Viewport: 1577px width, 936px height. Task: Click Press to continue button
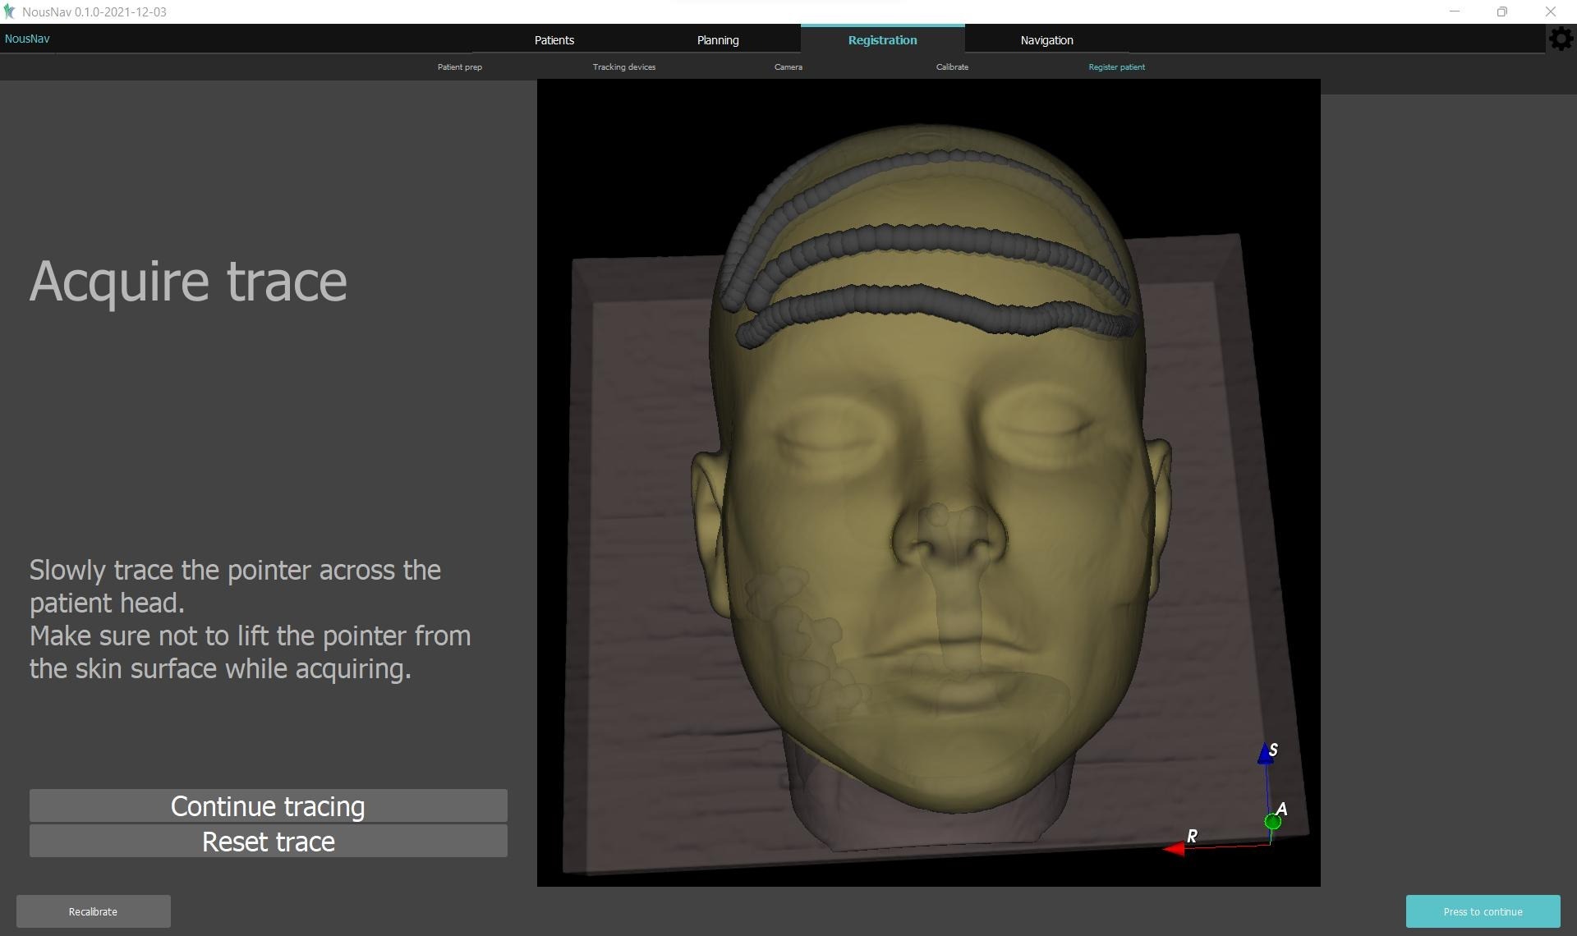[x=1482, y=911]
